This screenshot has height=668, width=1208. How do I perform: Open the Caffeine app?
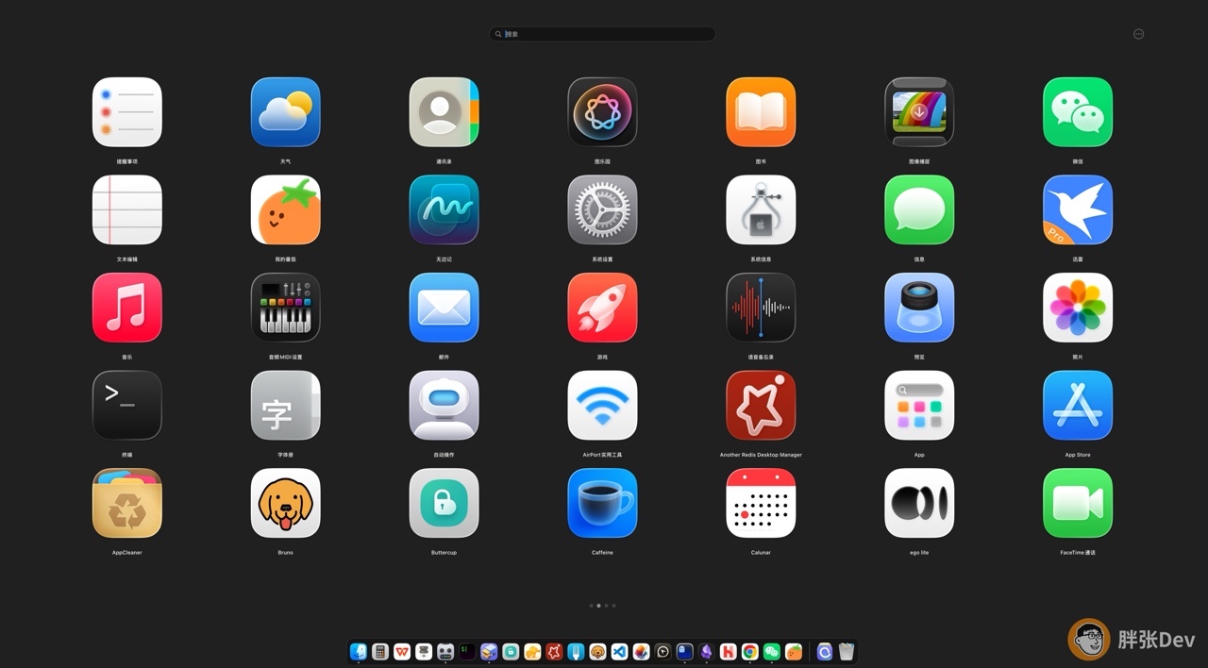602,503
